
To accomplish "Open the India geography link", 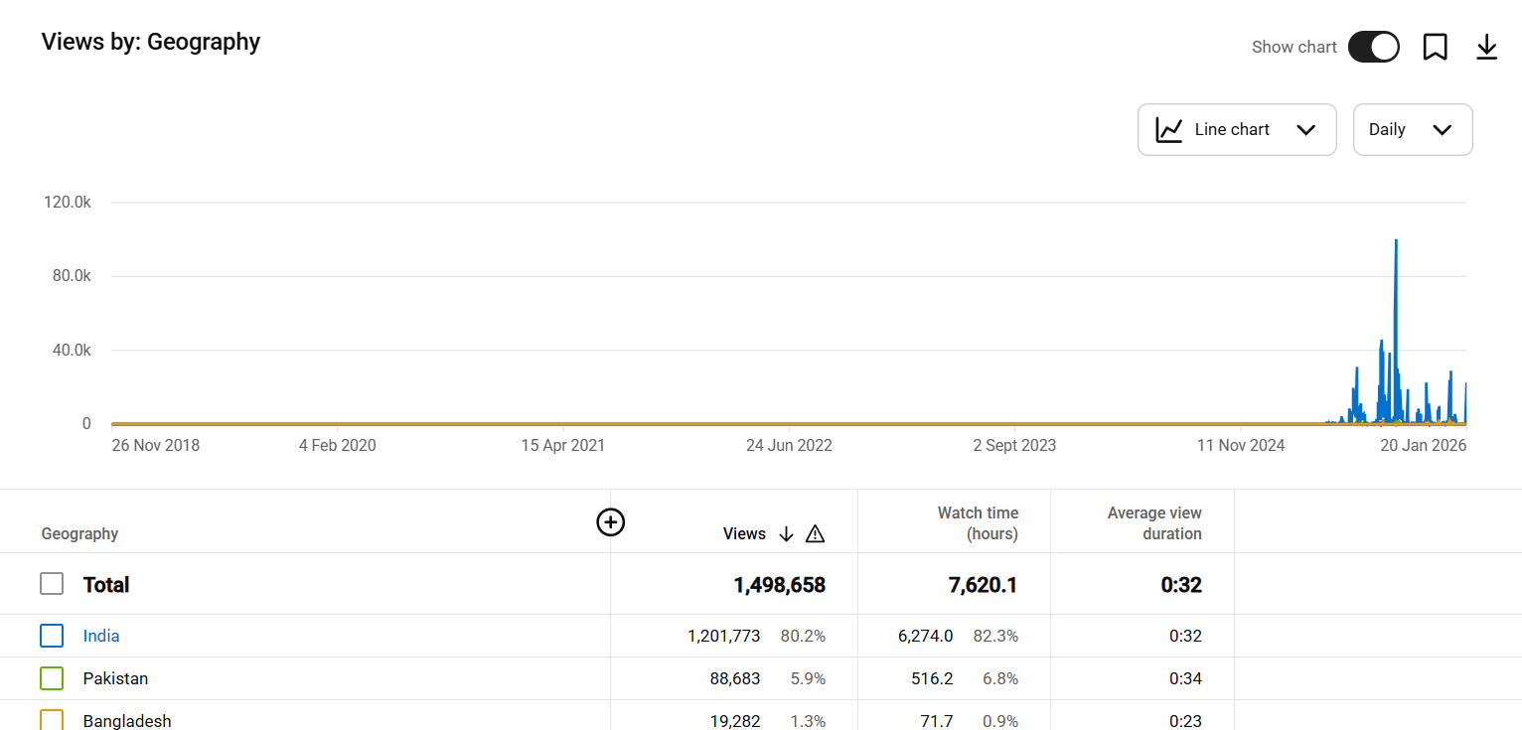I will [x=101, y=636].
